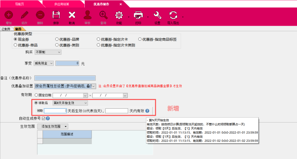Expand arrow next to 功能 toolbar button
The width and height of the screenshot is (297, 159).
(128, 17)
